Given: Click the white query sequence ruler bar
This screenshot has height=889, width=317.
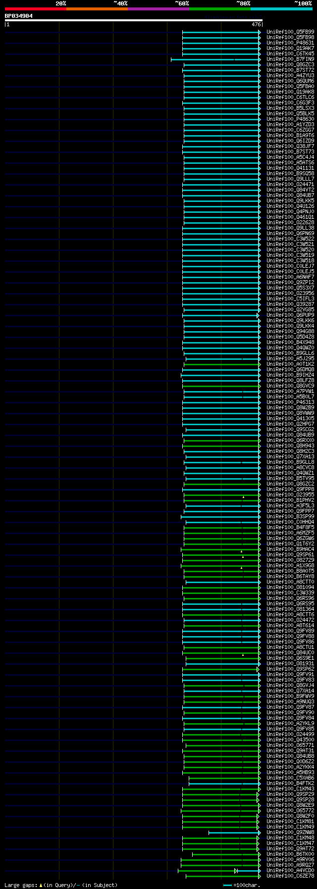Looking at the screenshot, I should click(x=133, y=20).
